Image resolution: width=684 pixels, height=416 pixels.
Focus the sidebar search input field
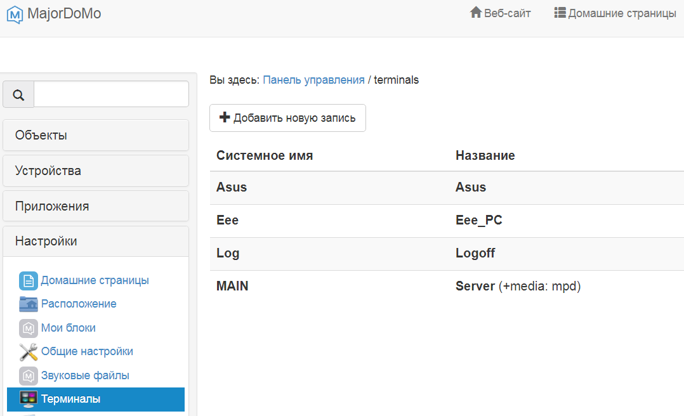click(x=111, y=94)
